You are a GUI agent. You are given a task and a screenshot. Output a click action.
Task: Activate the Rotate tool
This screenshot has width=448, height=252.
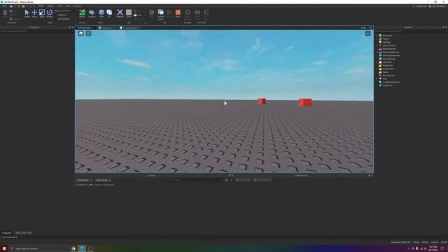tap(50, 13)
